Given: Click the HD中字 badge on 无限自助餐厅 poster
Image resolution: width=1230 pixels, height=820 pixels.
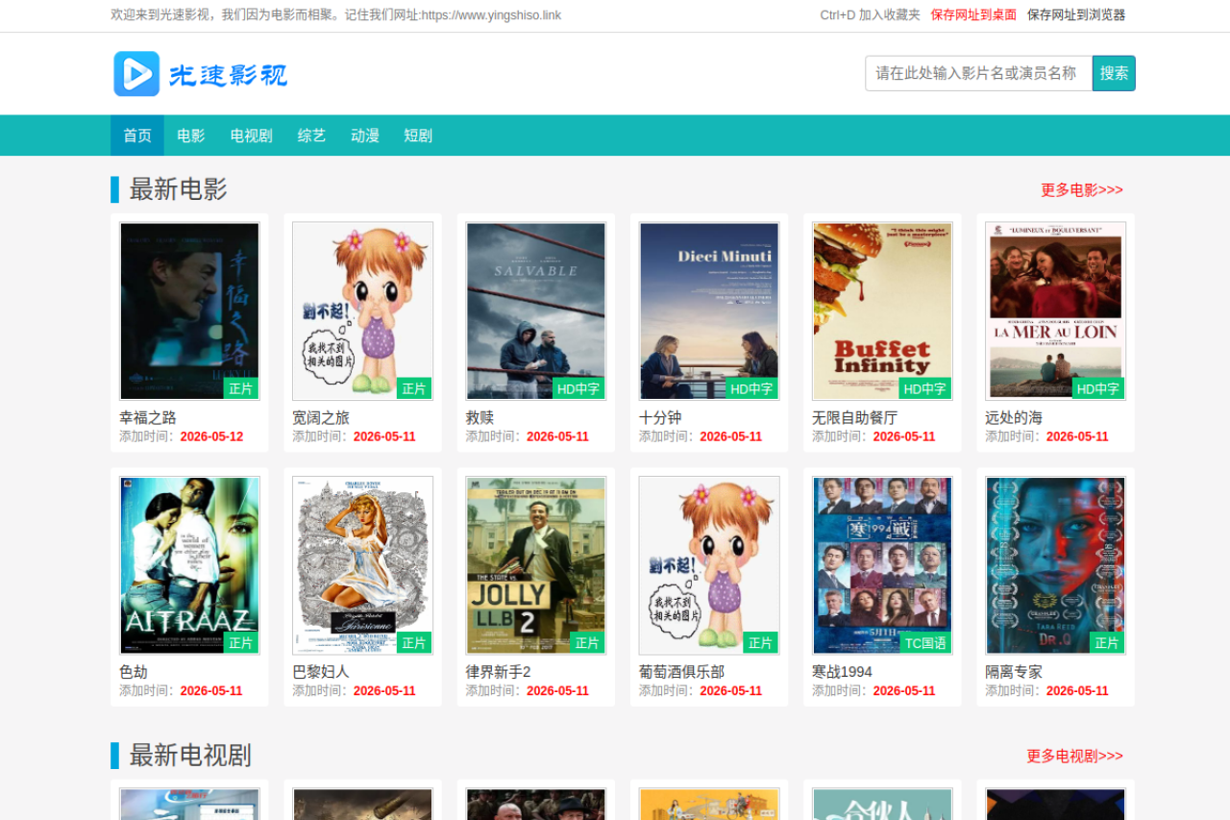Looking at the screenshot, I should coord(924,389).
